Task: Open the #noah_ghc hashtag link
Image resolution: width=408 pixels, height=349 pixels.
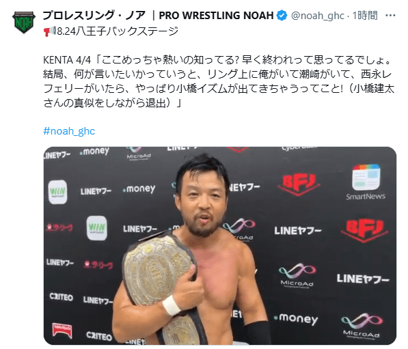Action: pyautogui.click(x=69, y=131)
